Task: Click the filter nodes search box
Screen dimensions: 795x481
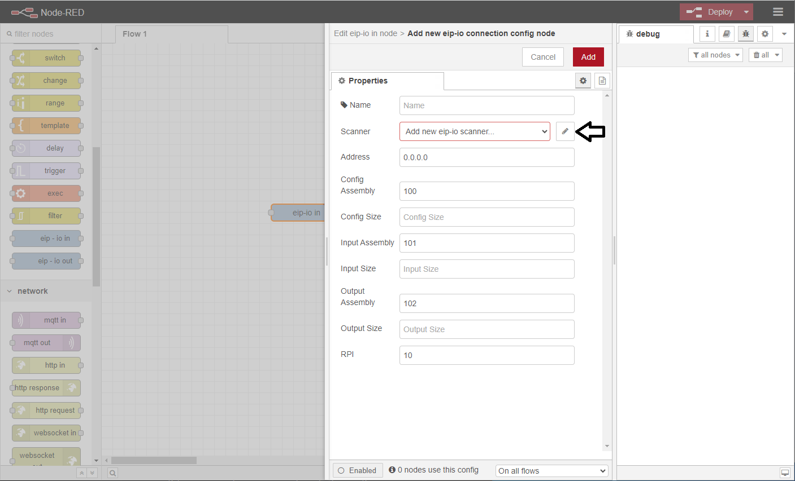Action: [51, 34]
